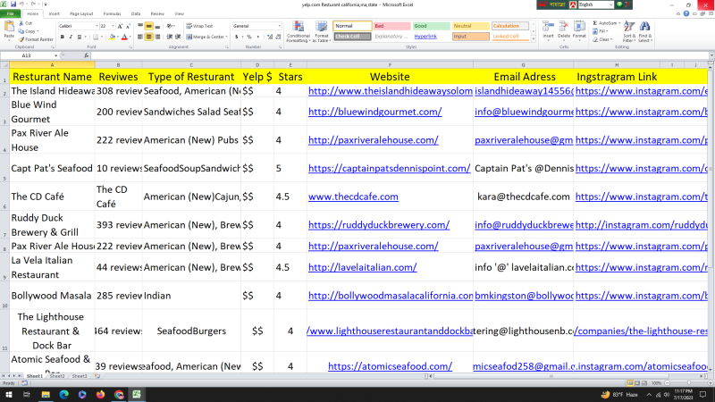Select cell Bollywood Masala

tap(52, 296)
